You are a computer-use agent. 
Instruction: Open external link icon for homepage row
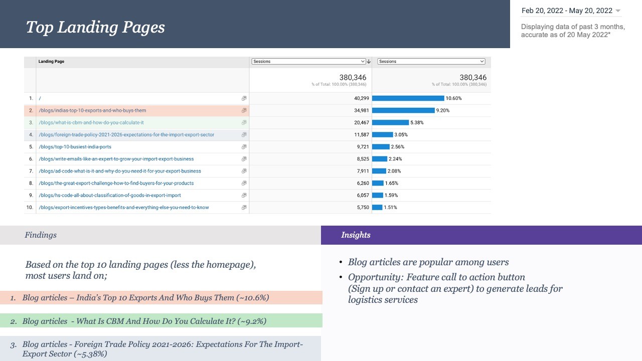[244, 98]
